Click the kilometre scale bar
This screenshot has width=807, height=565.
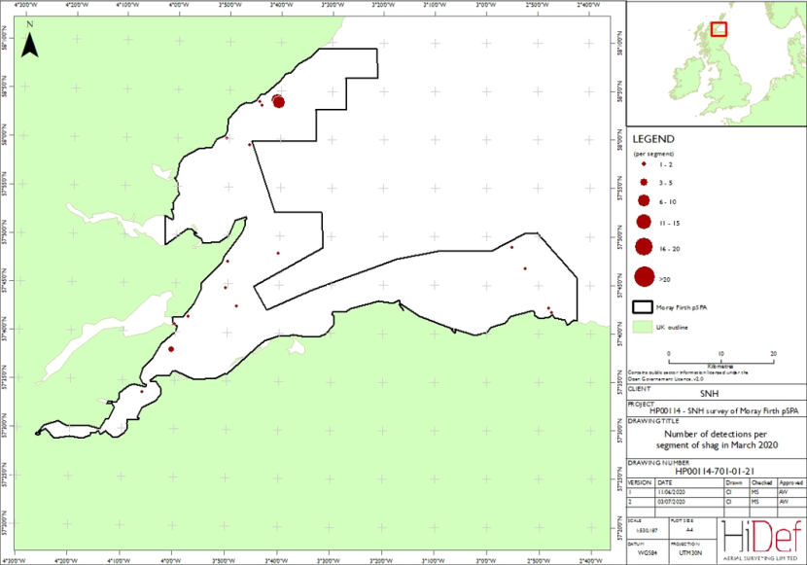coord(721,361)
